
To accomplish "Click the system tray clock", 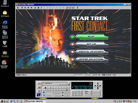I will point(134,101).
